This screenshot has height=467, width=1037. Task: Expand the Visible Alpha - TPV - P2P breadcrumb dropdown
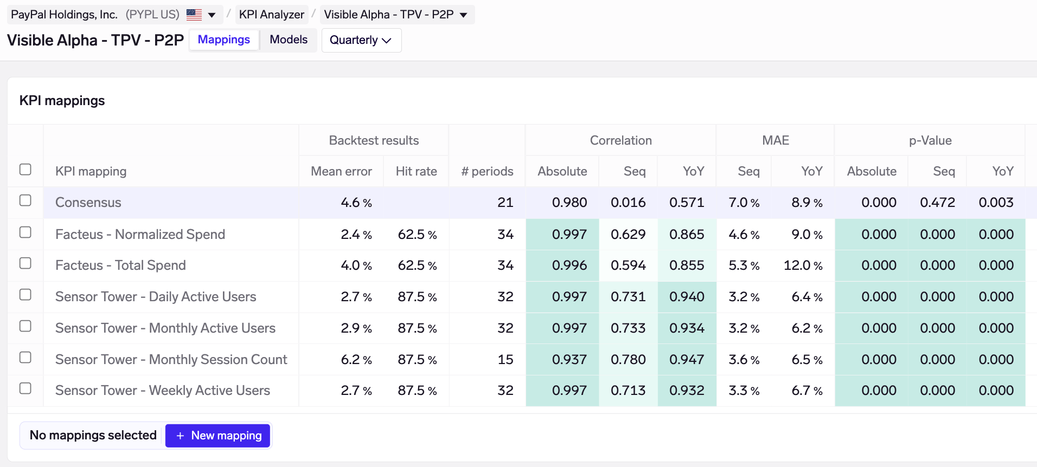click(x=463, y=15)
